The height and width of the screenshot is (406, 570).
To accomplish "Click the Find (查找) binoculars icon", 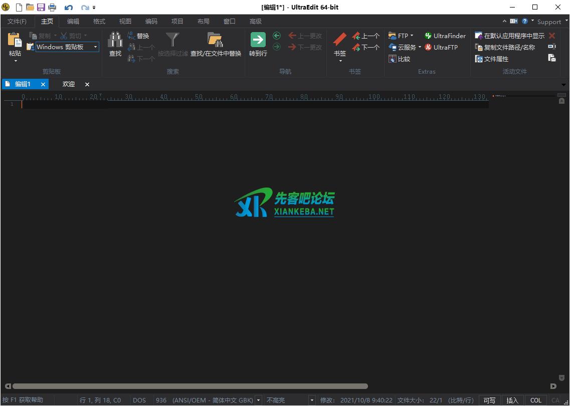I will click(115, 40).
